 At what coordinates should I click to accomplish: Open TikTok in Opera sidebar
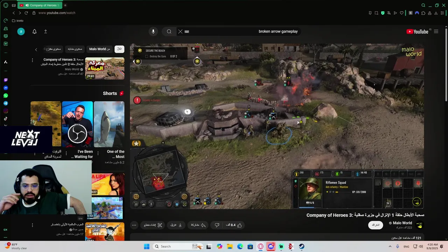(x=6, y=119)
